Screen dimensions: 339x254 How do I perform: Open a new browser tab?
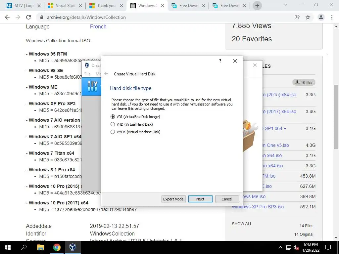pyautogui.click(x=257, y=6)
